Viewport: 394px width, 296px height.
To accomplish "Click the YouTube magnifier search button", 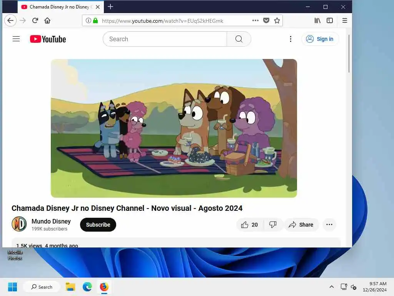I will (x=239, y=39).
